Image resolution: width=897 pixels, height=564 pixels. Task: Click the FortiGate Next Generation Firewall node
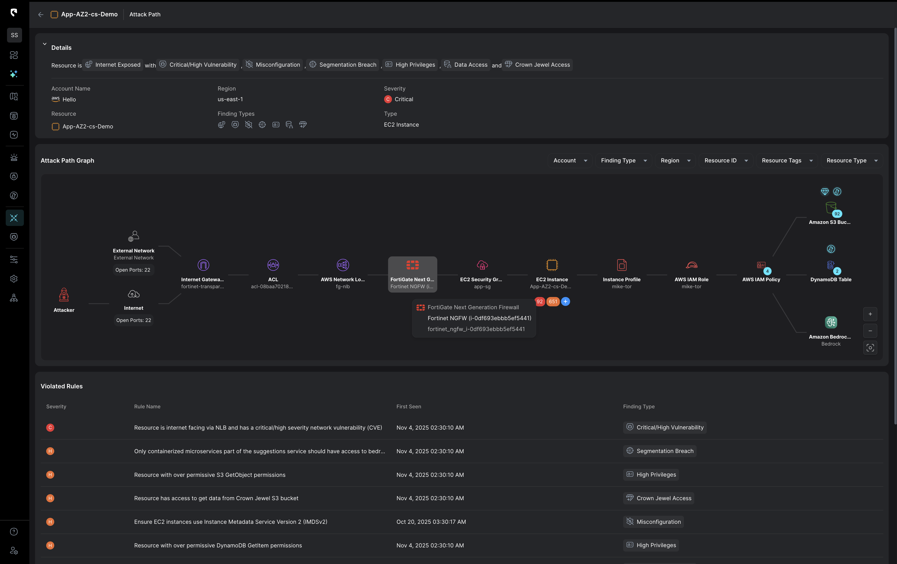[412, 265]
